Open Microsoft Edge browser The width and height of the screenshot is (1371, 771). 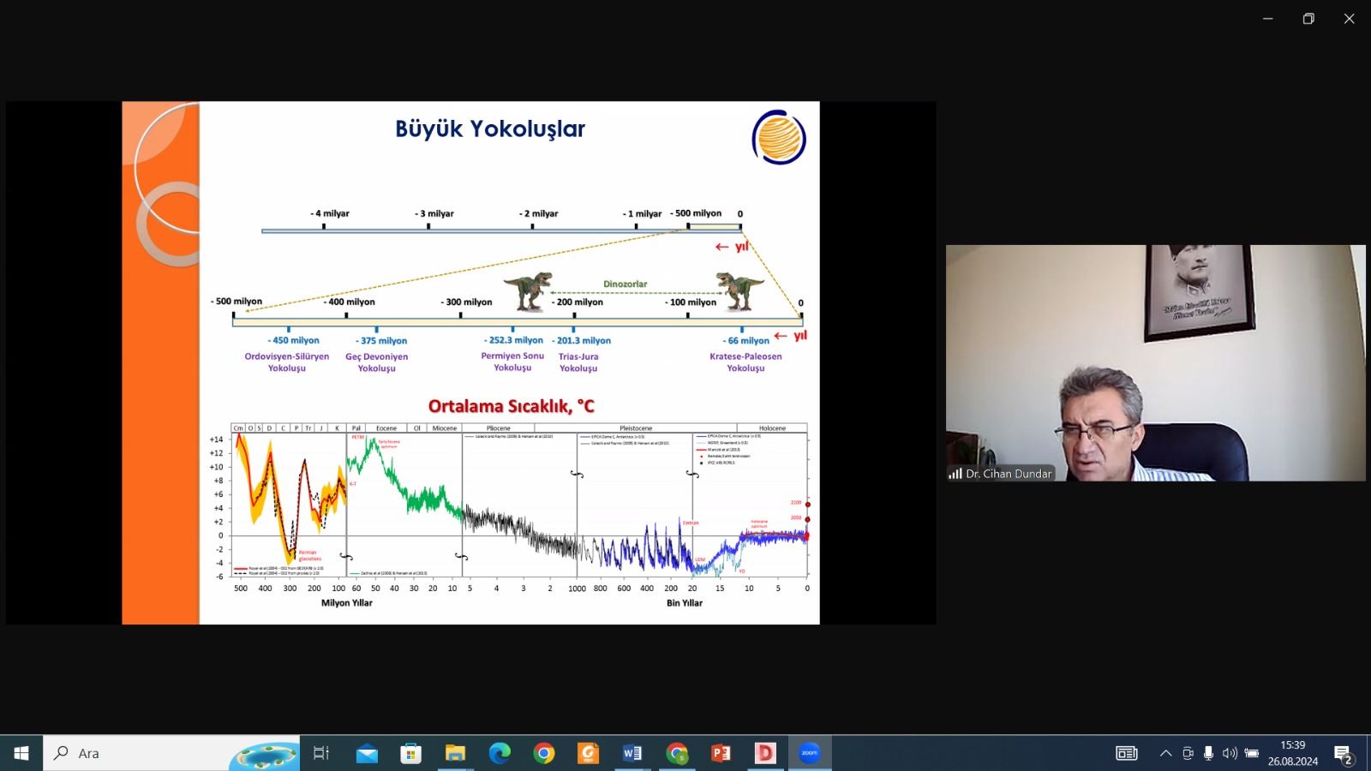pos(500,753)
